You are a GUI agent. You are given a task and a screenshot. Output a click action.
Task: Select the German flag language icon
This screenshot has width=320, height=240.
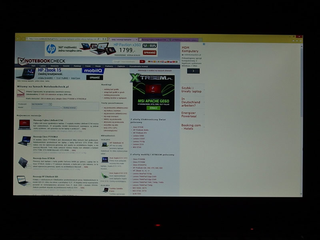point(149,62)
